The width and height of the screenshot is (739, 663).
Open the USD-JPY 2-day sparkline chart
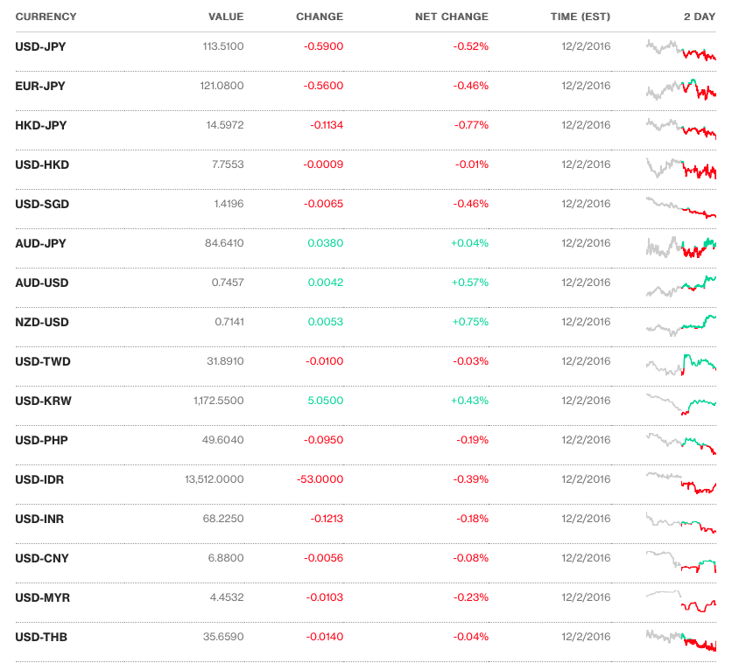point(681,50)
